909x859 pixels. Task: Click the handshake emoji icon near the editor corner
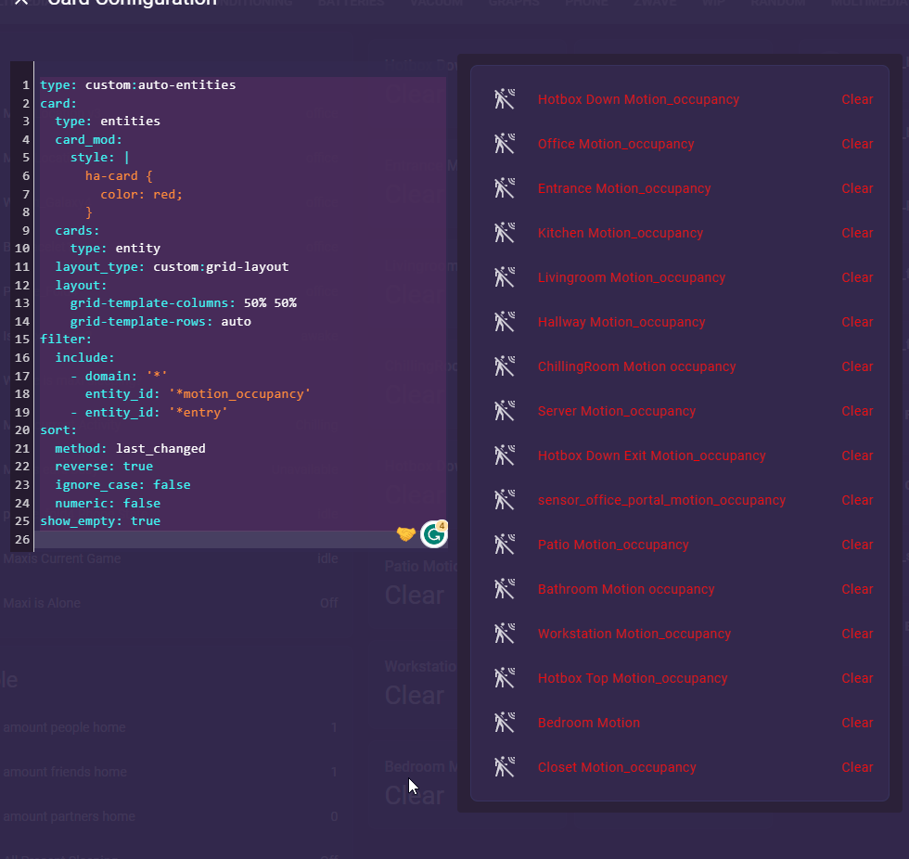405,534
